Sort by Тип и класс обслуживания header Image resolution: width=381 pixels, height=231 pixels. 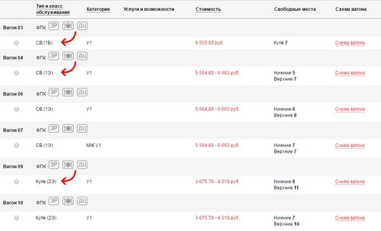coord(53,10)
